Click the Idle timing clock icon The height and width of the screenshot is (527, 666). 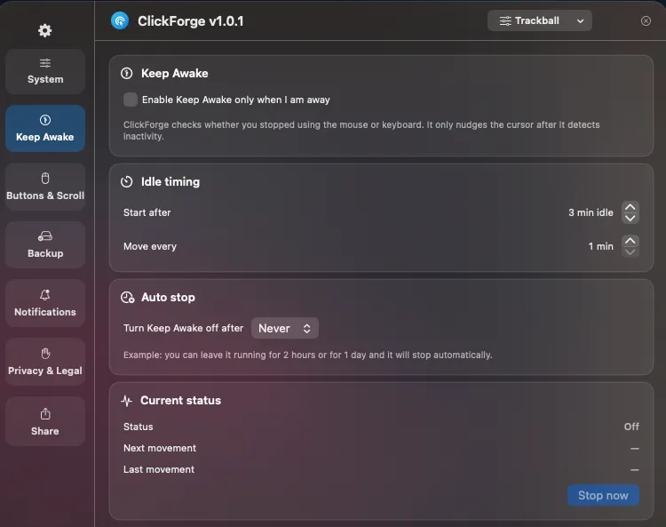(x=127, y=182)
